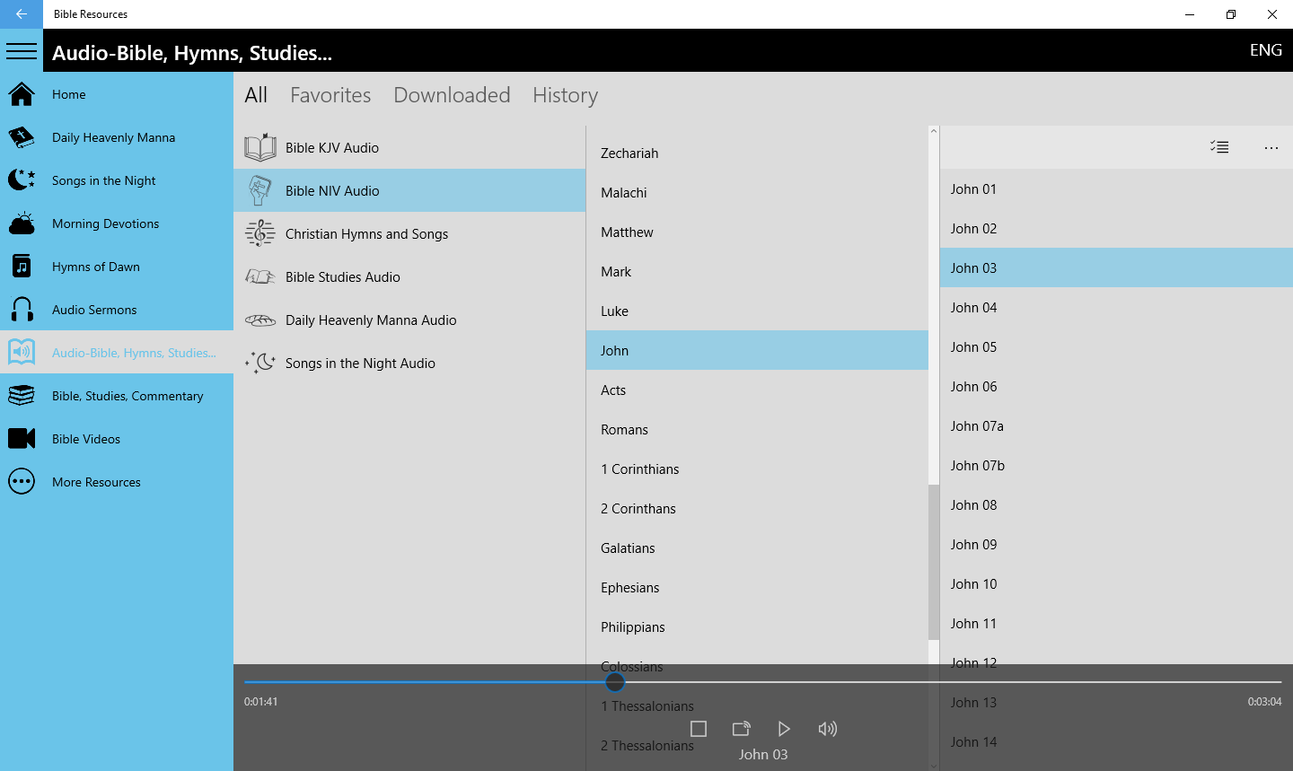Go back using the back arrow
The height and width of the screenshot is (771, 1293).
[x=22, y=13]
